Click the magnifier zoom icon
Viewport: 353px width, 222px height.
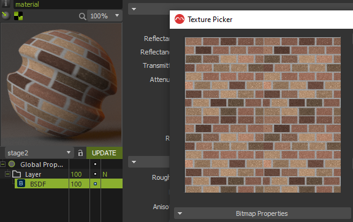click(82, 16)
